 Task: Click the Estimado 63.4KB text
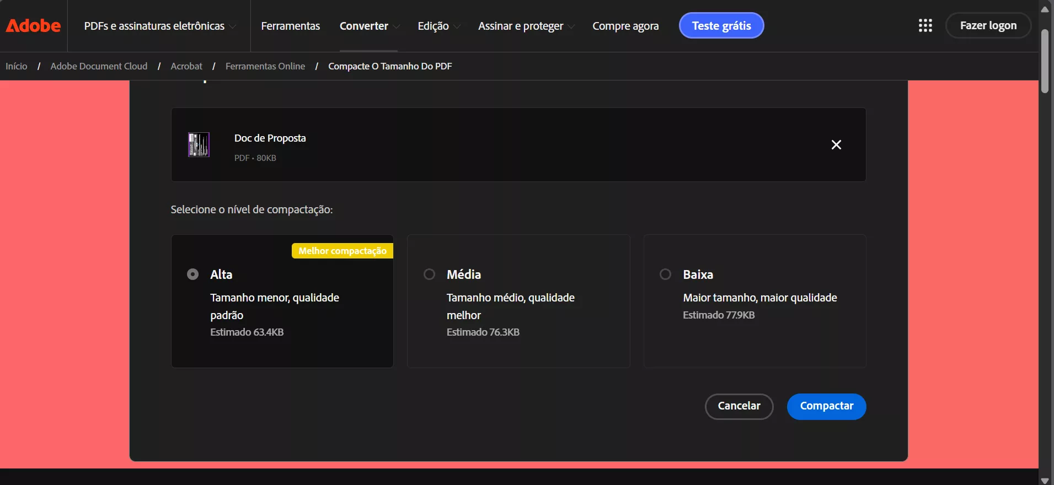(x=247, y=332)
